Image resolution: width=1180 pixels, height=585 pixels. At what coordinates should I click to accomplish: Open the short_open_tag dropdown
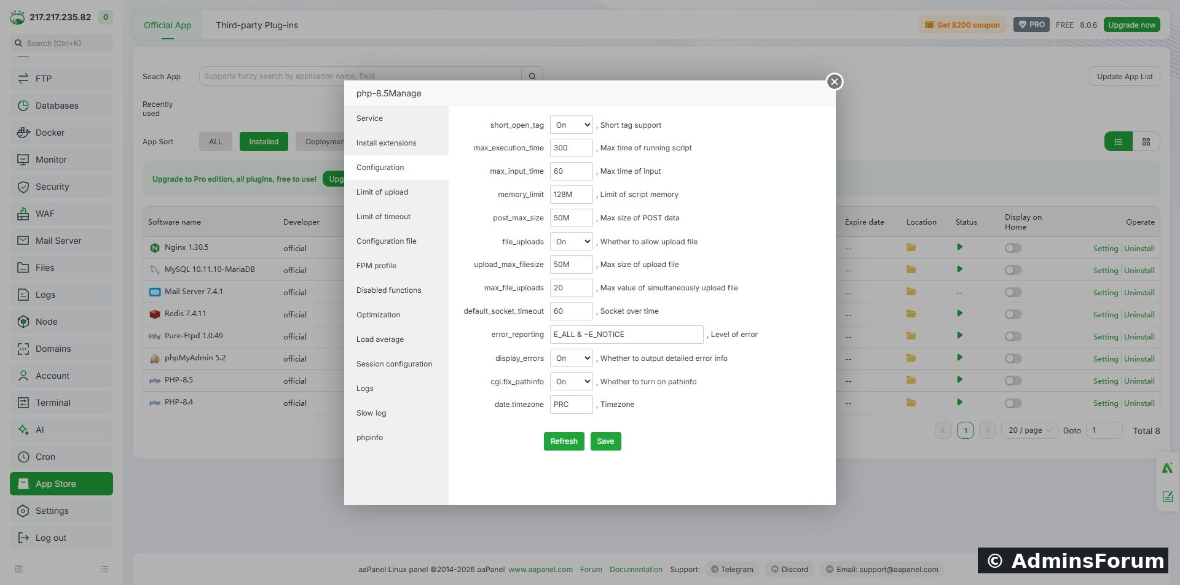click(x=572, y=125)
